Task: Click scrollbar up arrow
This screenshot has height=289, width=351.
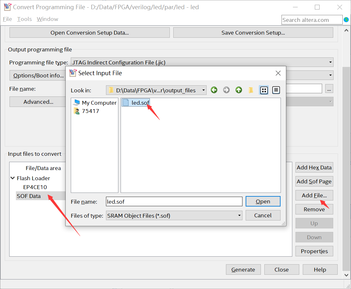Action: click(x=346, y=30)
